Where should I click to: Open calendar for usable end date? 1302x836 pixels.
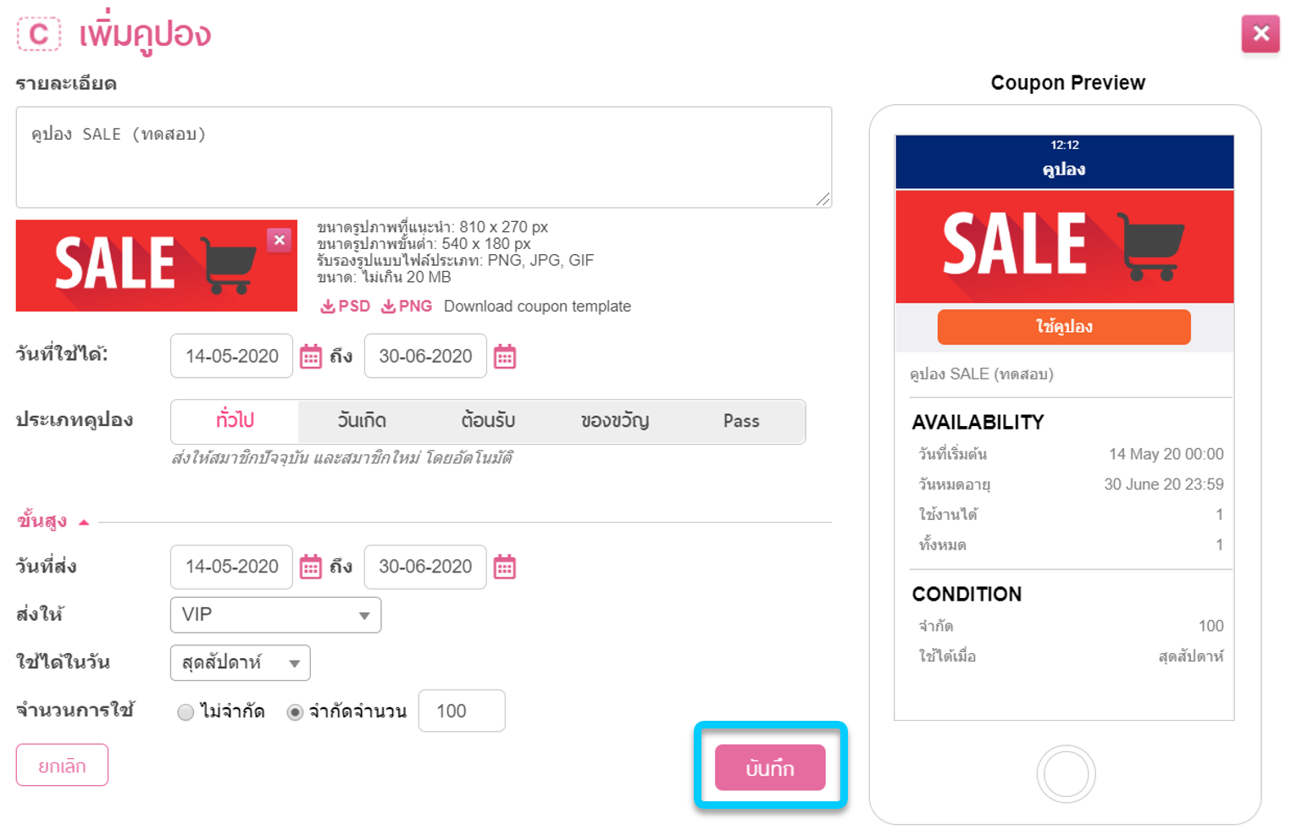pos(505,357)
